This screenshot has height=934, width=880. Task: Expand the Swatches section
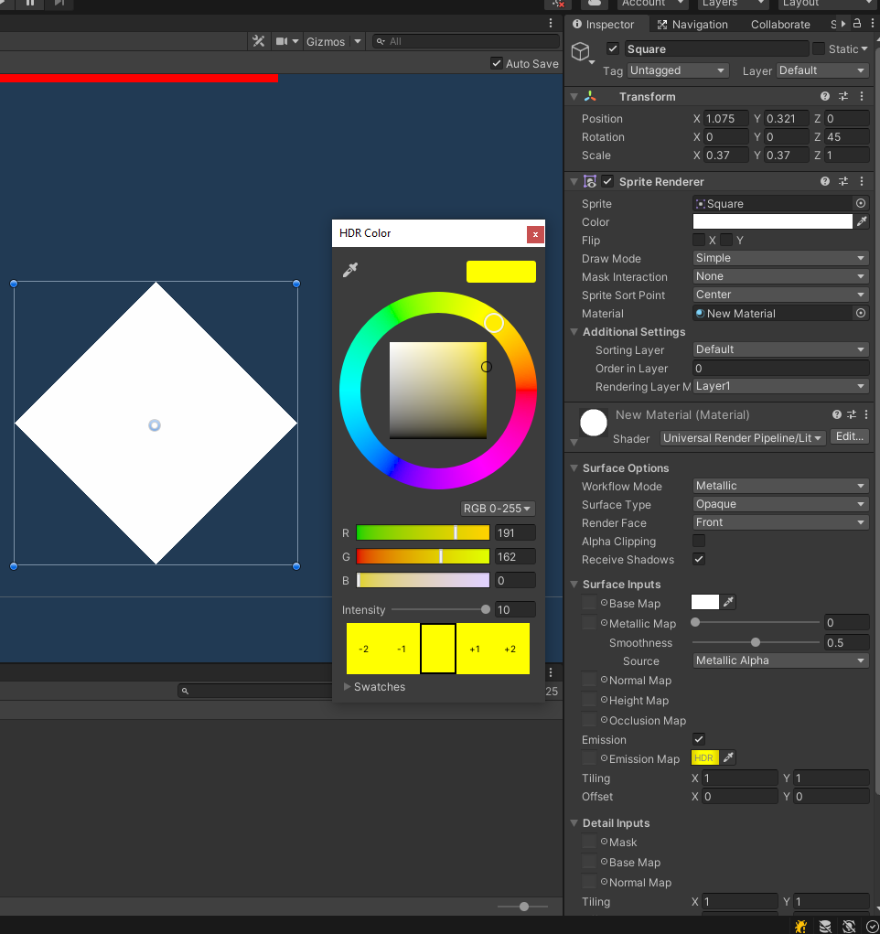tap(348, 686)
